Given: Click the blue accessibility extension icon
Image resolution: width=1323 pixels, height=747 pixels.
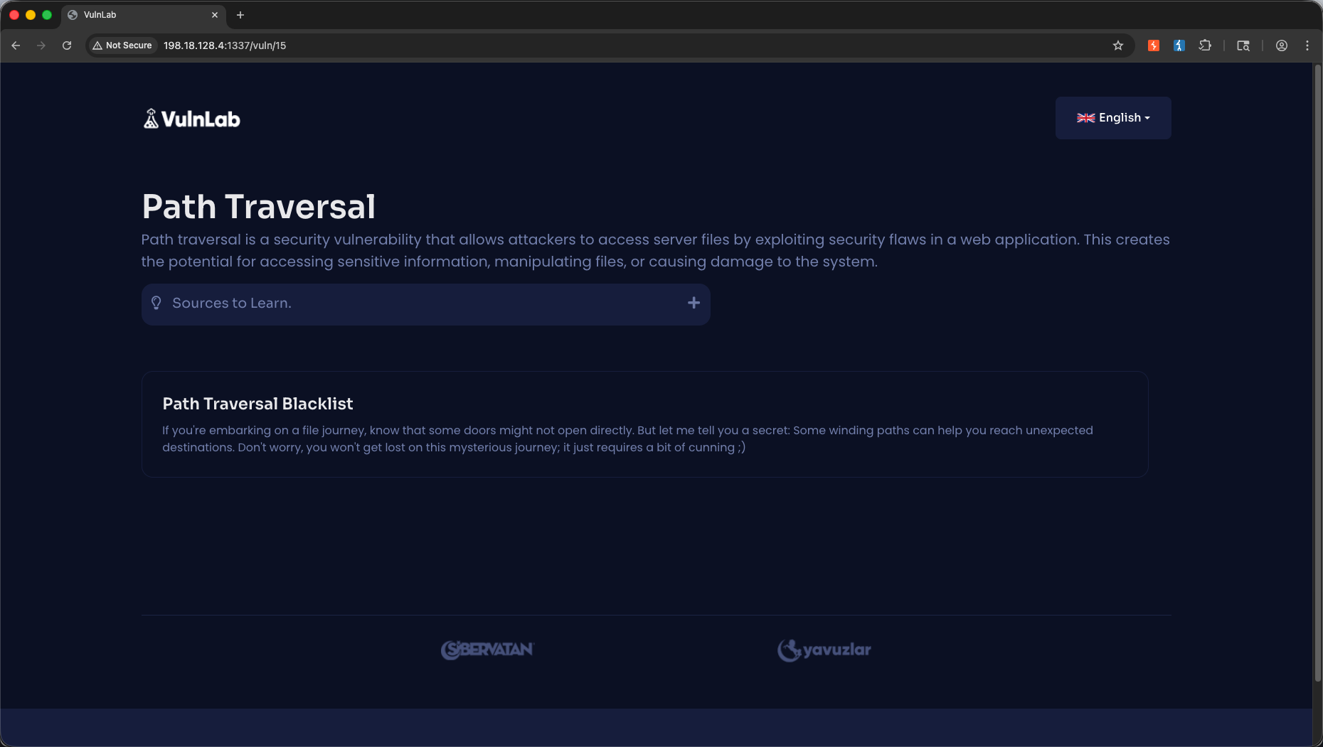Looking at the screenshot, I should pos(1179,45).
